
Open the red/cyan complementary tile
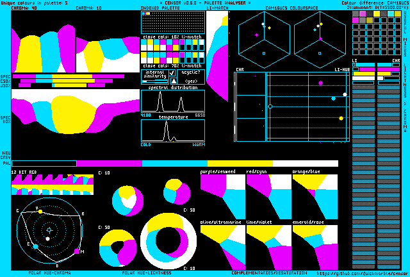[269, 197]
